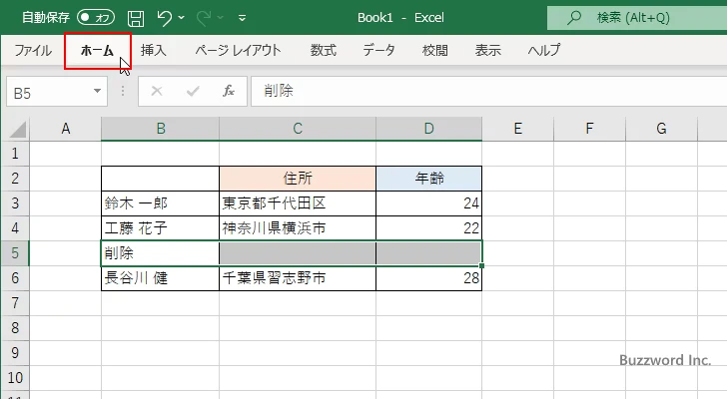Select row 5 header

[15, 253]
